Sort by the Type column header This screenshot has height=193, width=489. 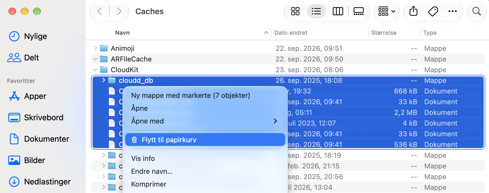point(430,33)
